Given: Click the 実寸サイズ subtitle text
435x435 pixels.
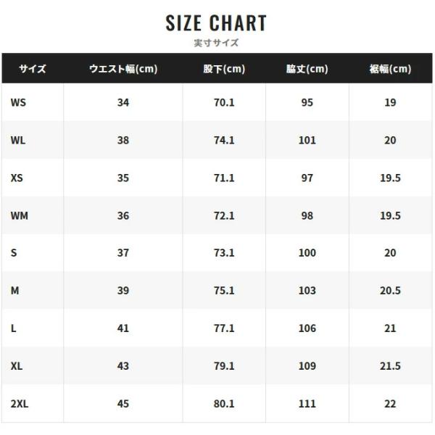Looking at the screenshot, I should click(x=216, y=43).
